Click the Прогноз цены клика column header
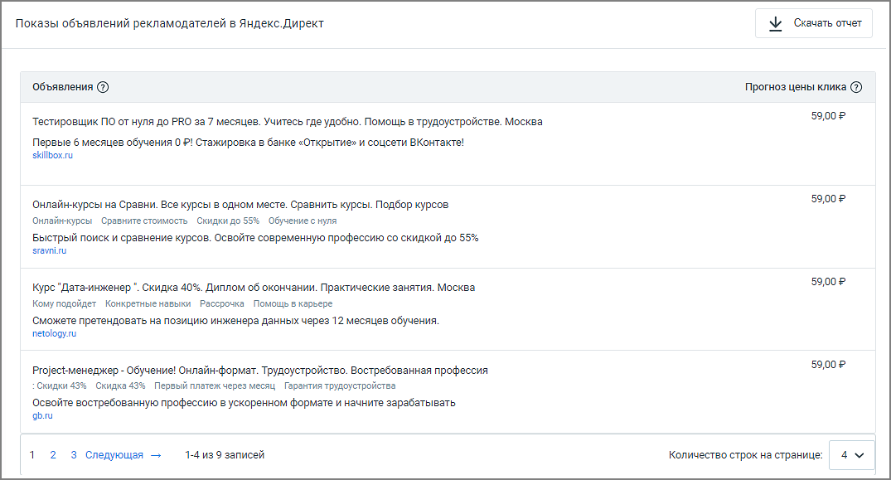The image size is (891, 480). tap(796, 87)
